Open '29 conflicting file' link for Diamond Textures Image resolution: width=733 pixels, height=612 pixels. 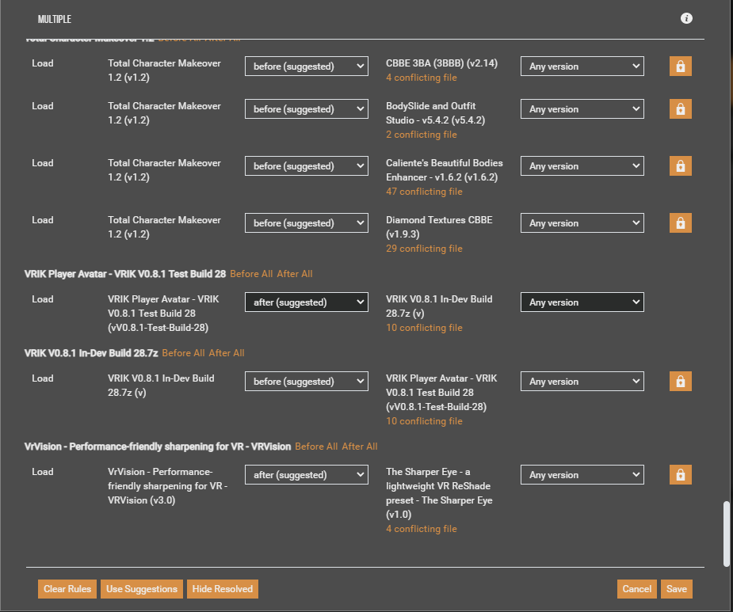click(424, 249)
